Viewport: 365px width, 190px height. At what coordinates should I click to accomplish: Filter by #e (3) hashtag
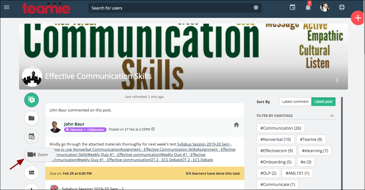click(306, 162)
